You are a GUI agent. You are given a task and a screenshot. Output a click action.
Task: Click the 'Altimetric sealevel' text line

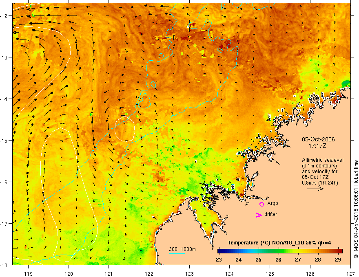point(323,160)
